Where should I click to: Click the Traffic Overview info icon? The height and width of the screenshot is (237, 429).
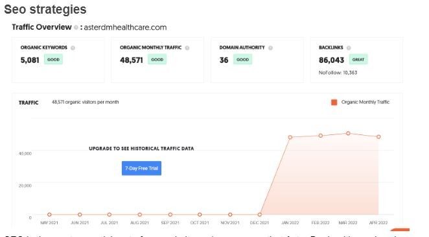(76, 27)
